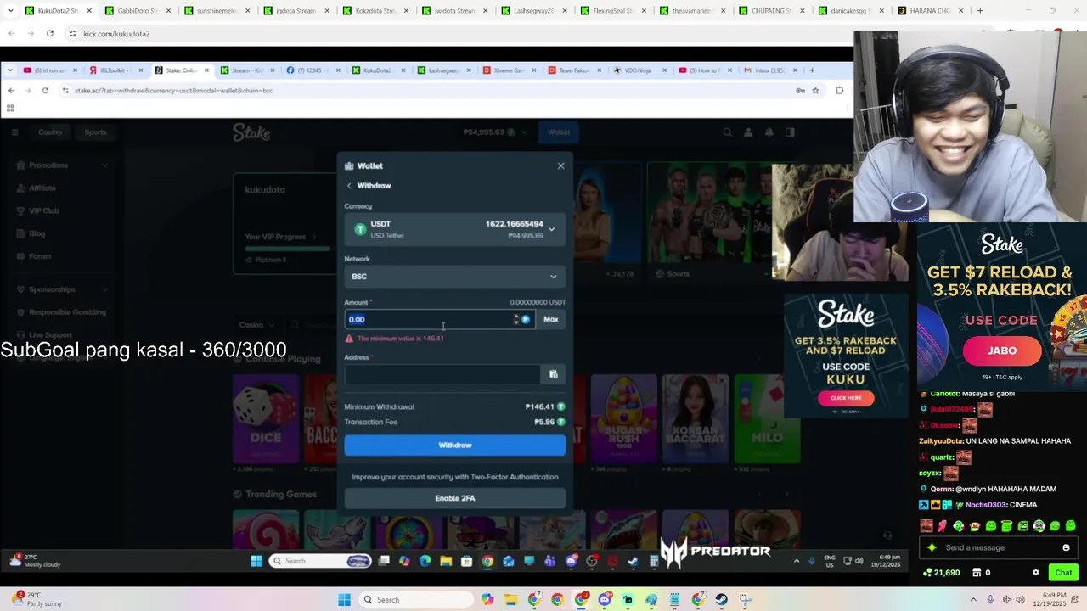The image size is (1087, 611).
Task: Click the Wallet button in Stake header
Action: [x=558, y=132]
